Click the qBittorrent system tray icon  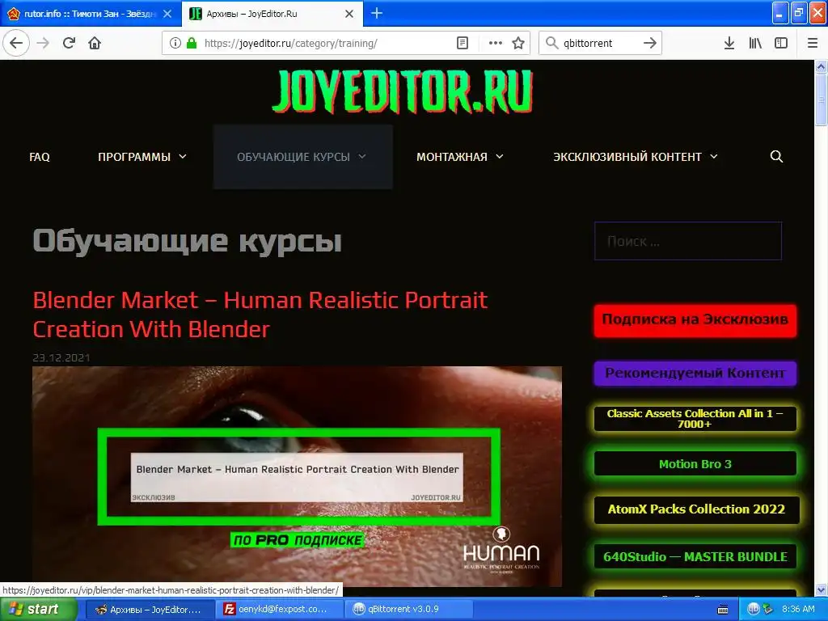pos(754,609)
